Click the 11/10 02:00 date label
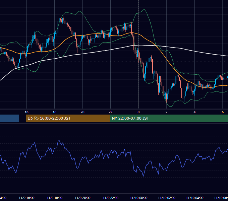The image size is (228, 201). 167,198
